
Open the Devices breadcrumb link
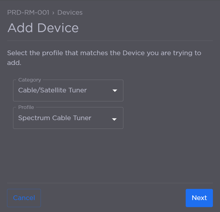tap(70, 13)
